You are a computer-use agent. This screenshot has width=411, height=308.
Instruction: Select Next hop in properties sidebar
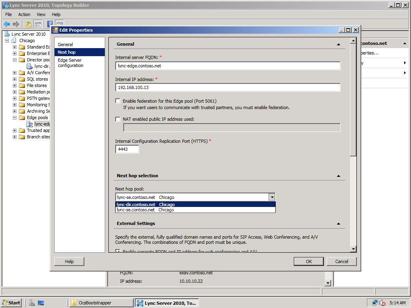tap(79, 52)
